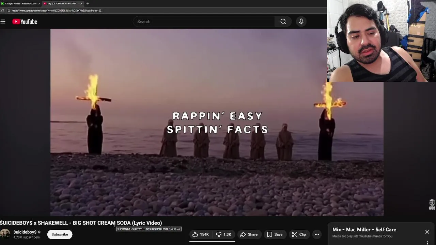Reload the page with the refresh icon
This screenshot has height=245, width=436.
[x=3, y=11]
